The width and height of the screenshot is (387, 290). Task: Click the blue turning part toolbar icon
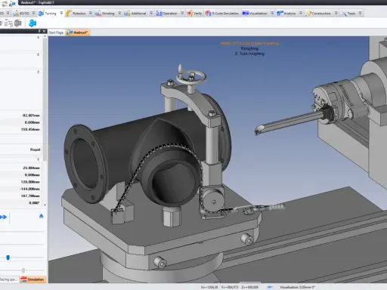click(33, 23)
